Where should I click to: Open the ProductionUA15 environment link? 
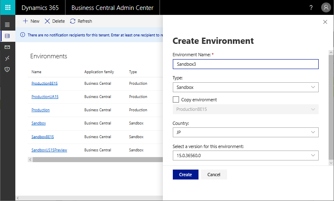tap(45, 96)
